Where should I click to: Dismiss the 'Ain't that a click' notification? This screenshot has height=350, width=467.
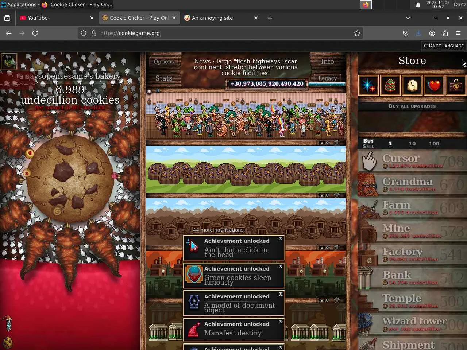pyautogui.click(x=281, y=239)
